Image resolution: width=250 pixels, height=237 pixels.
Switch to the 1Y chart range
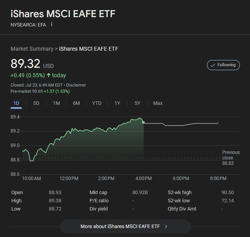(x=117, y=103)
